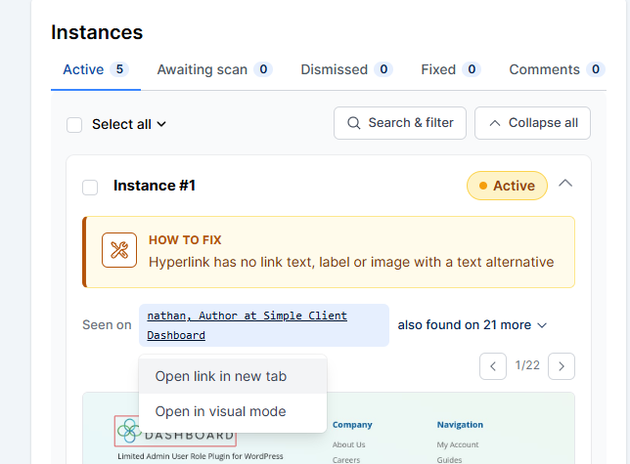Open the Select all dropdown arrow
630x464 pixels.
click(161, 124)
